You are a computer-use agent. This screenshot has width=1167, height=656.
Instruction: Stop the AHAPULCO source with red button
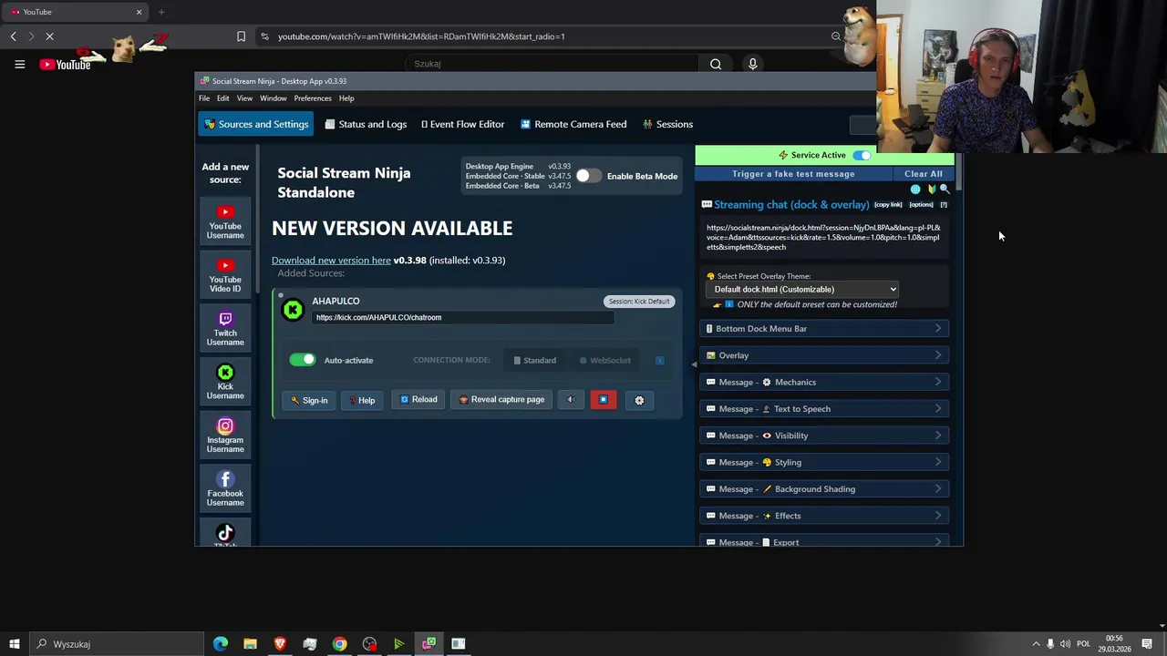(x=603, y=400)
